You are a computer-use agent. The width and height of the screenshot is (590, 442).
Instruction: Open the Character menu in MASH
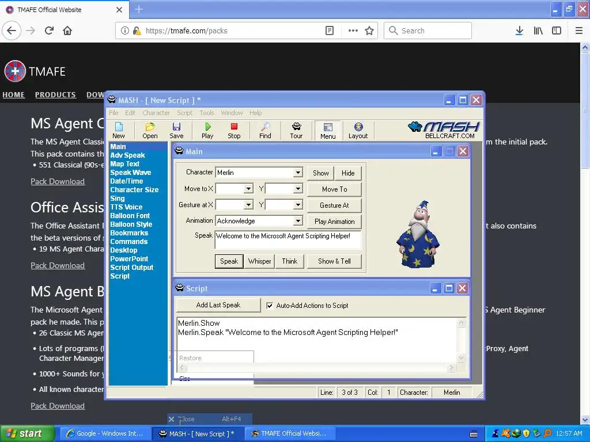pos(156,113)
